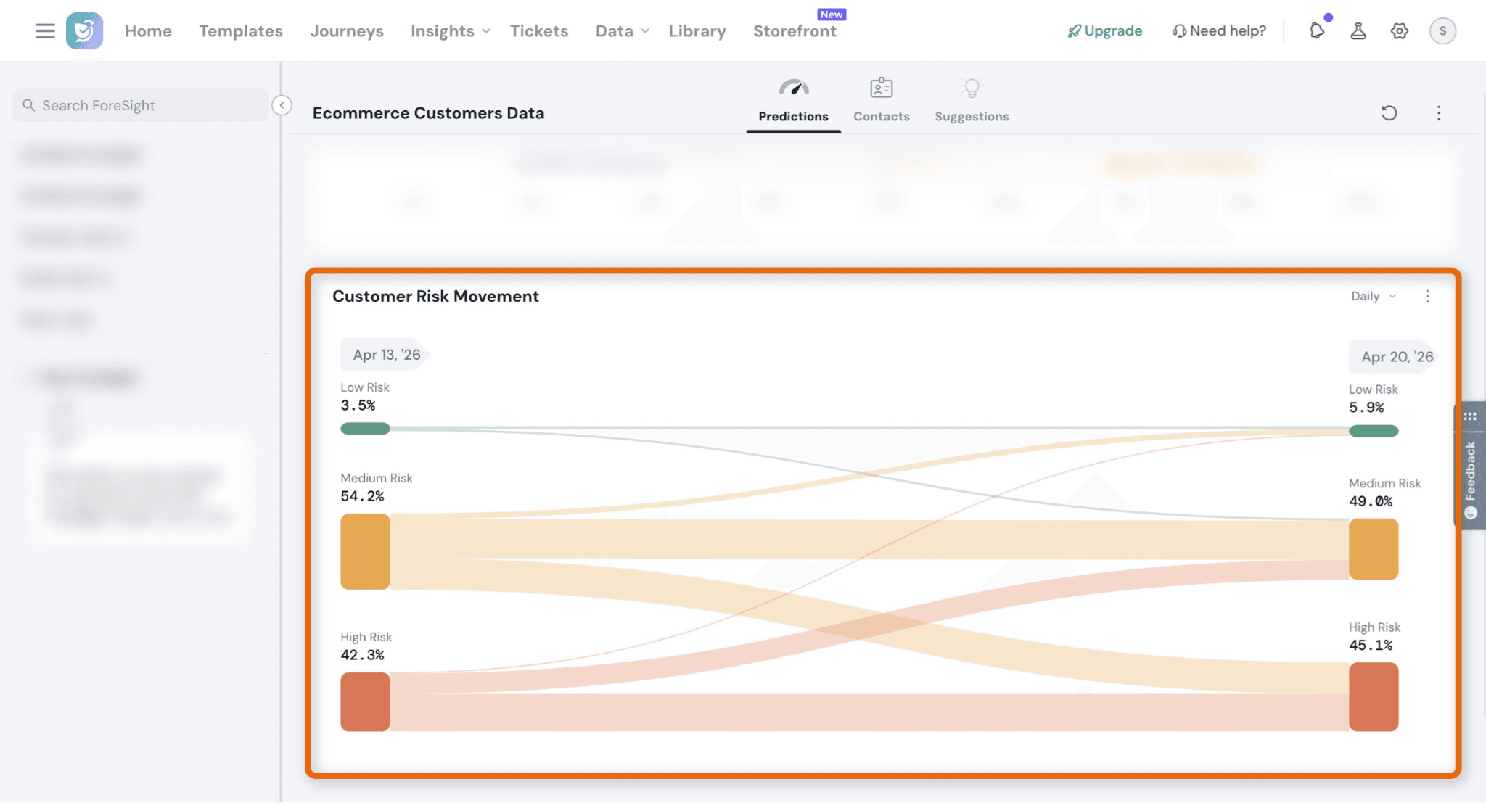1486x803 pixels.
Task: Click the Ecommerce Customers Data heading
Action: click(428, 113)
